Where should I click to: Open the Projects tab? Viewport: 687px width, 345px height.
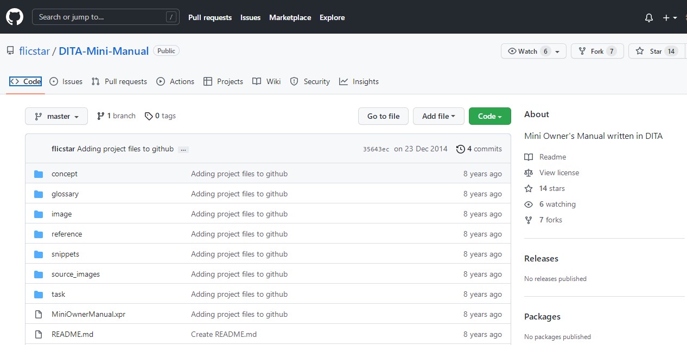223,81
